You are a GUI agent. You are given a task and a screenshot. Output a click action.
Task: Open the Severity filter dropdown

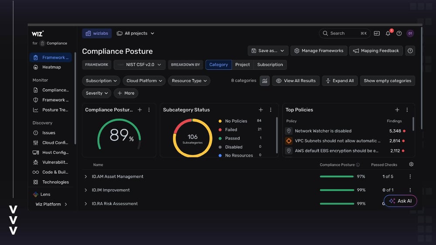96,93
